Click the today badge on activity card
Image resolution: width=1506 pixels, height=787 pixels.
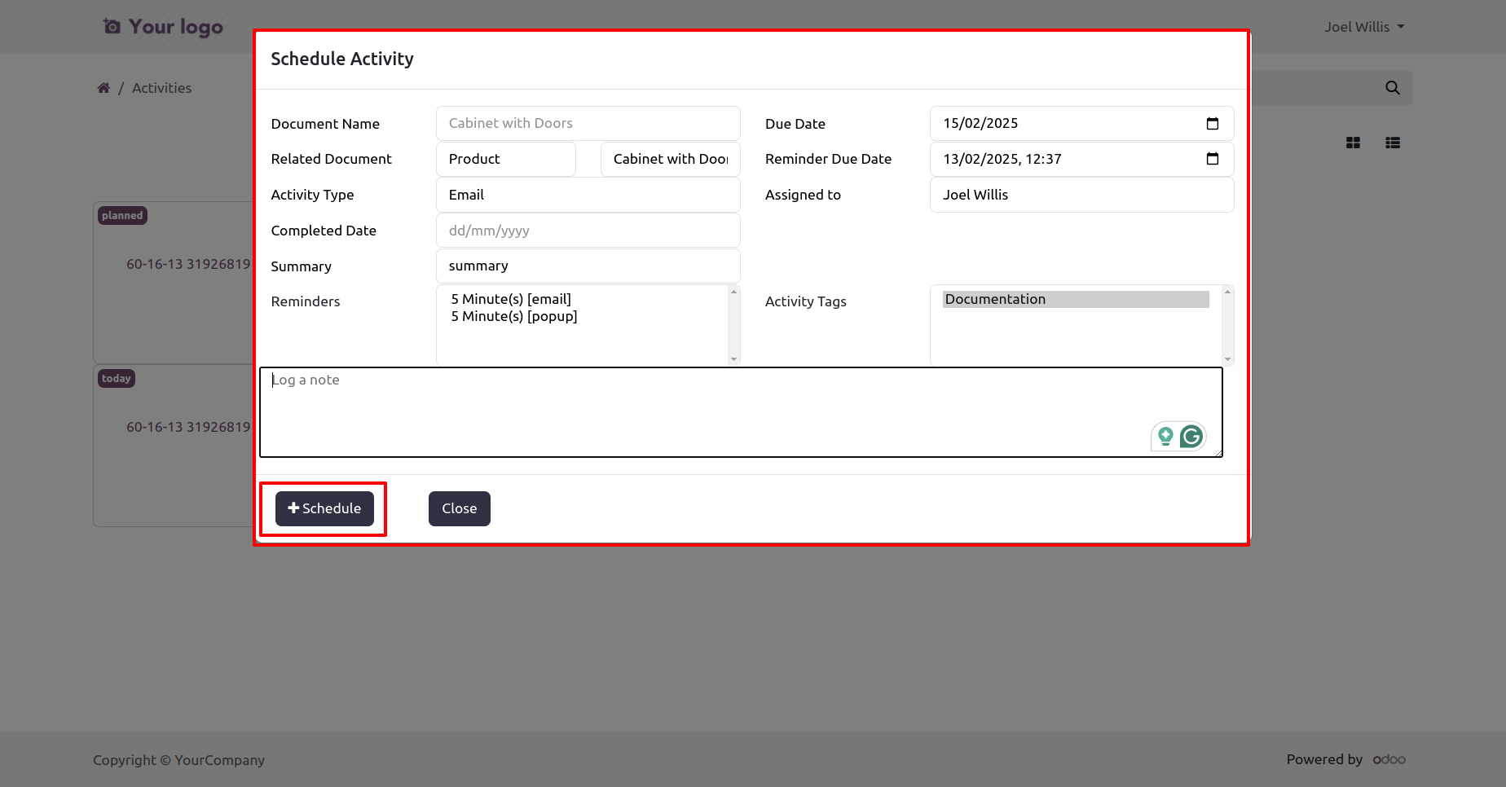(117, 379)
